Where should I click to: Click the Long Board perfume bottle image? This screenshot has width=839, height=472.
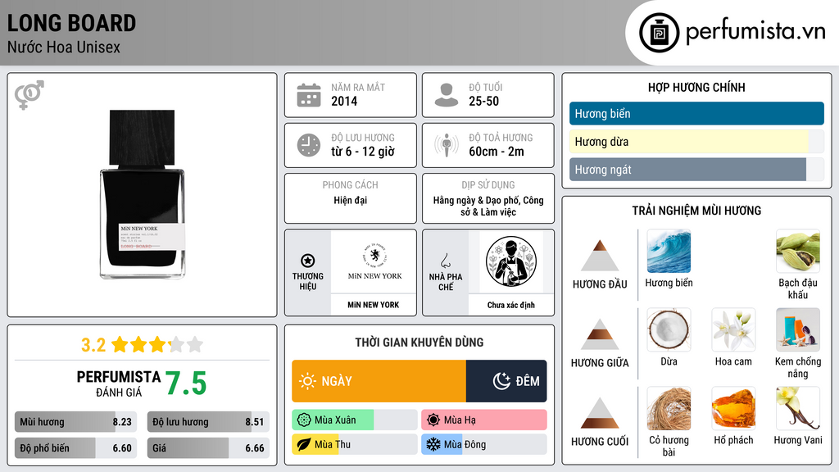143,194
